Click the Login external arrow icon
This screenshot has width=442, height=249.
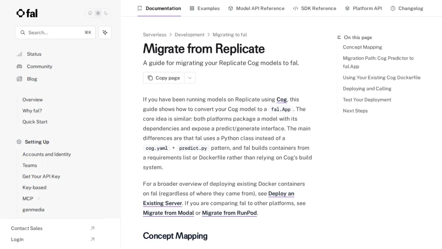[92, 239]
